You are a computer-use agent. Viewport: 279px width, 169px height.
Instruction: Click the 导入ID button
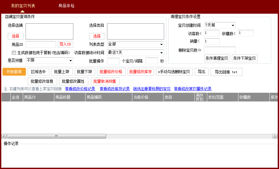click(65, 44)
